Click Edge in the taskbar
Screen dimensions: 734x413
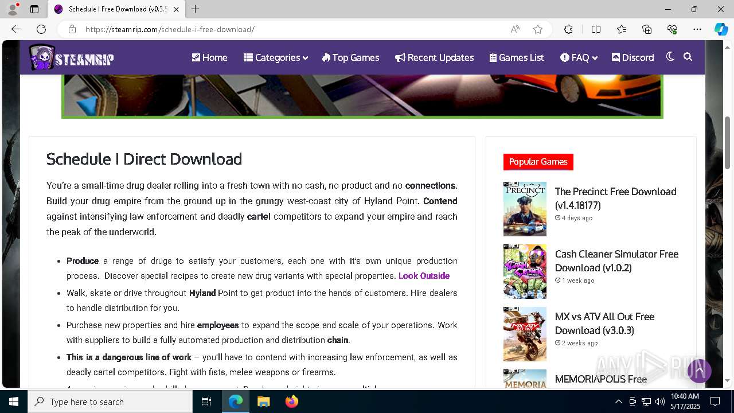click(236, 402)
